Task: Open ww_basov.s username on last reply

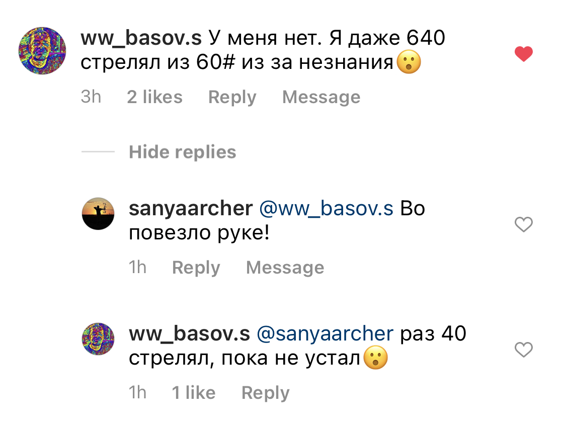Action: (190, 334)
